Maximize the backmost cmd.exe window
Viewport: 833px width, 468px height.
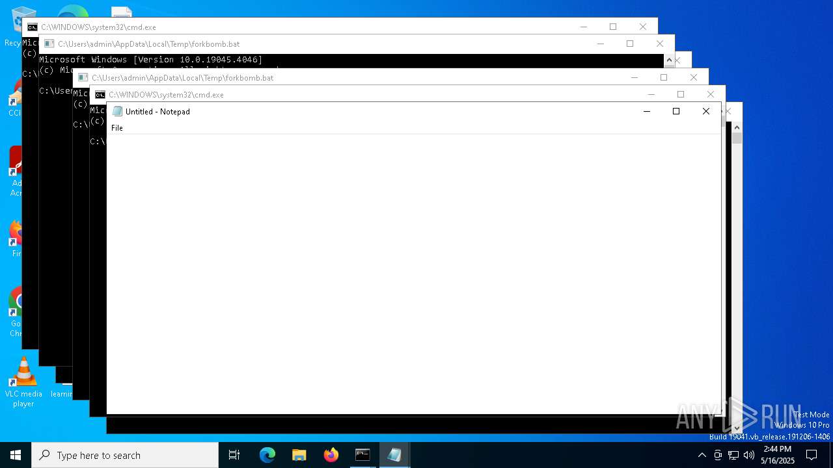click(x=613, y=27)
